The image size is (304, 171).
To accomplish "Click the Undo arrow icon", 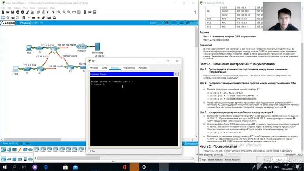I will pos(48,12).
